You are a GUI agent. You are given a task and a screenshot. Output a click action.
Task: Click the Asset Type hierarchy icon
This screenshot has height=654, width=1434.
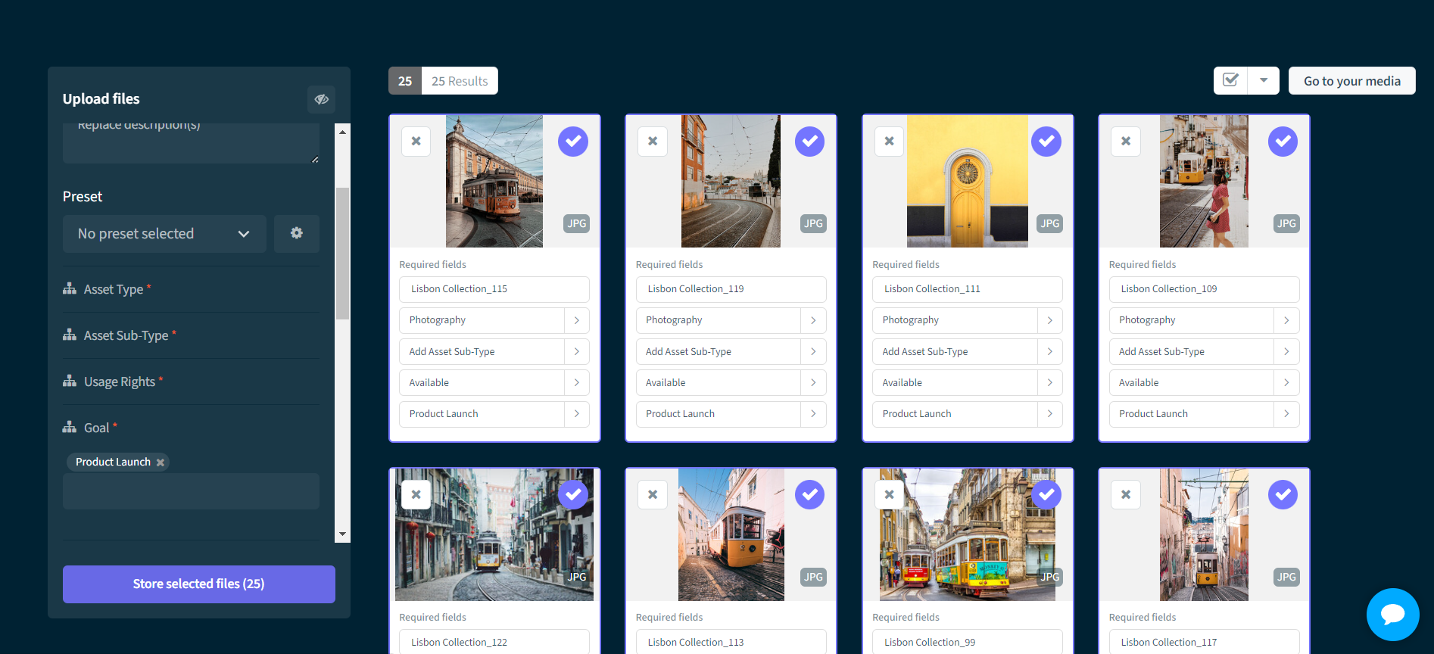[70, 288]
